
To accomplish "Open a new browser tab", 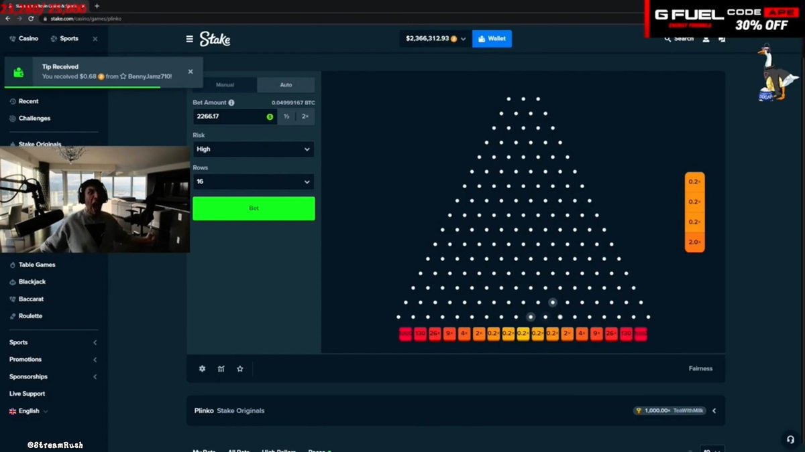I will pos(97,6).
